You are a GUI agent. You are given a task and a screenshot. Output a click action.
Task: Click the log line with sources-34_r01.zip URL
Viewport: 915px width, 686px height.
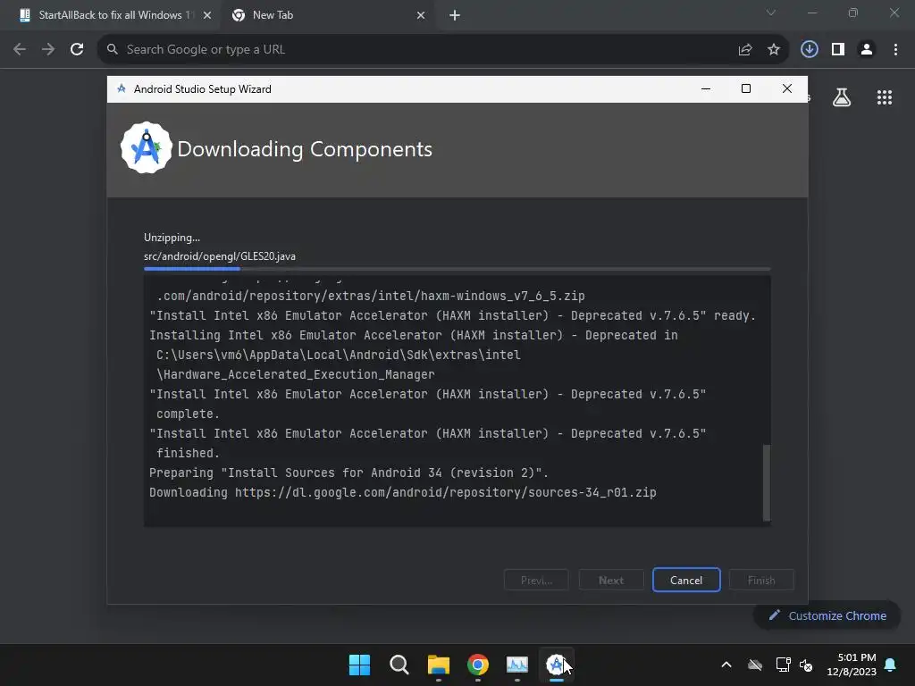(403, 492)
